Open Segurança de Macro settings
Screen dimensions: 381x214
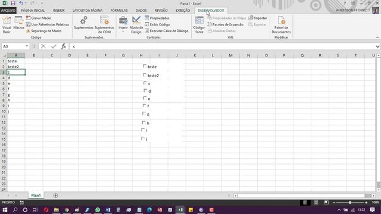tap(43, 31)
